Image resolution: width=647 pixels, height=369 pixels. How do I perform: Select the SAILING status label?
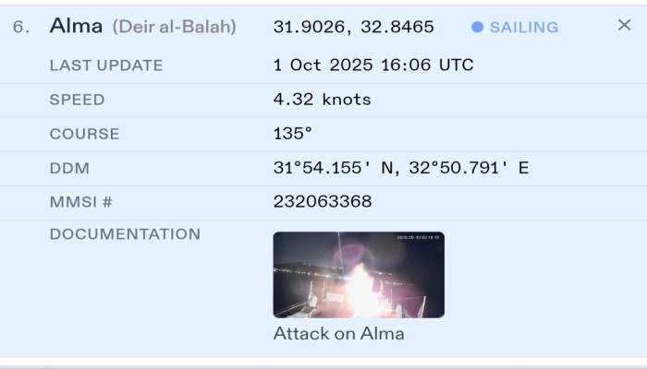pos(524,28)
